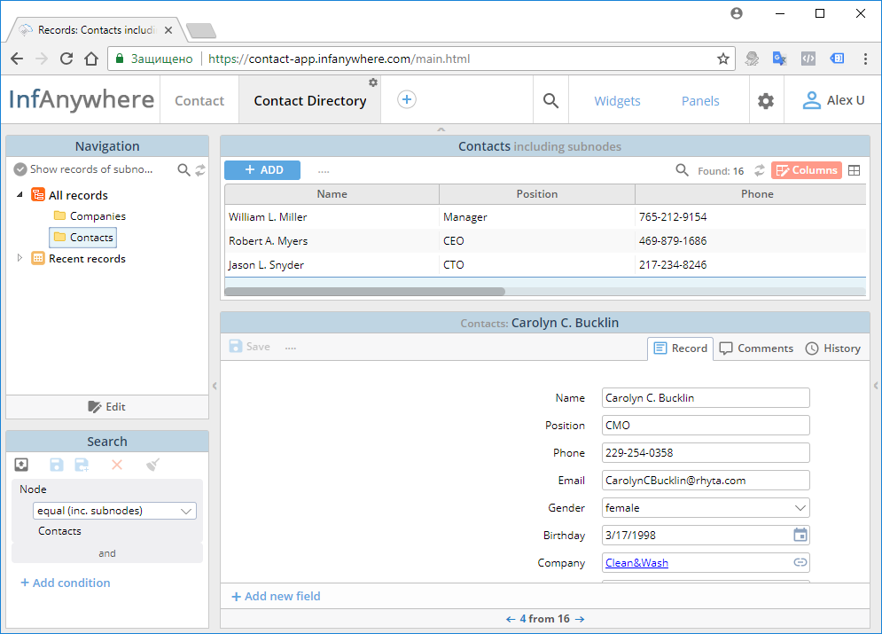This screenshot has height=634, width=882.
Task: Switch to the Comments tab
Action: 756,348
